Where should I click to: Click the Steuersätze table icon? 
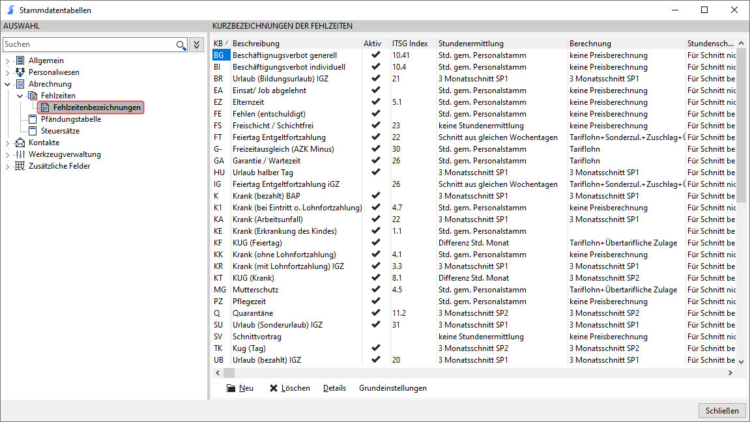point(33,131)
